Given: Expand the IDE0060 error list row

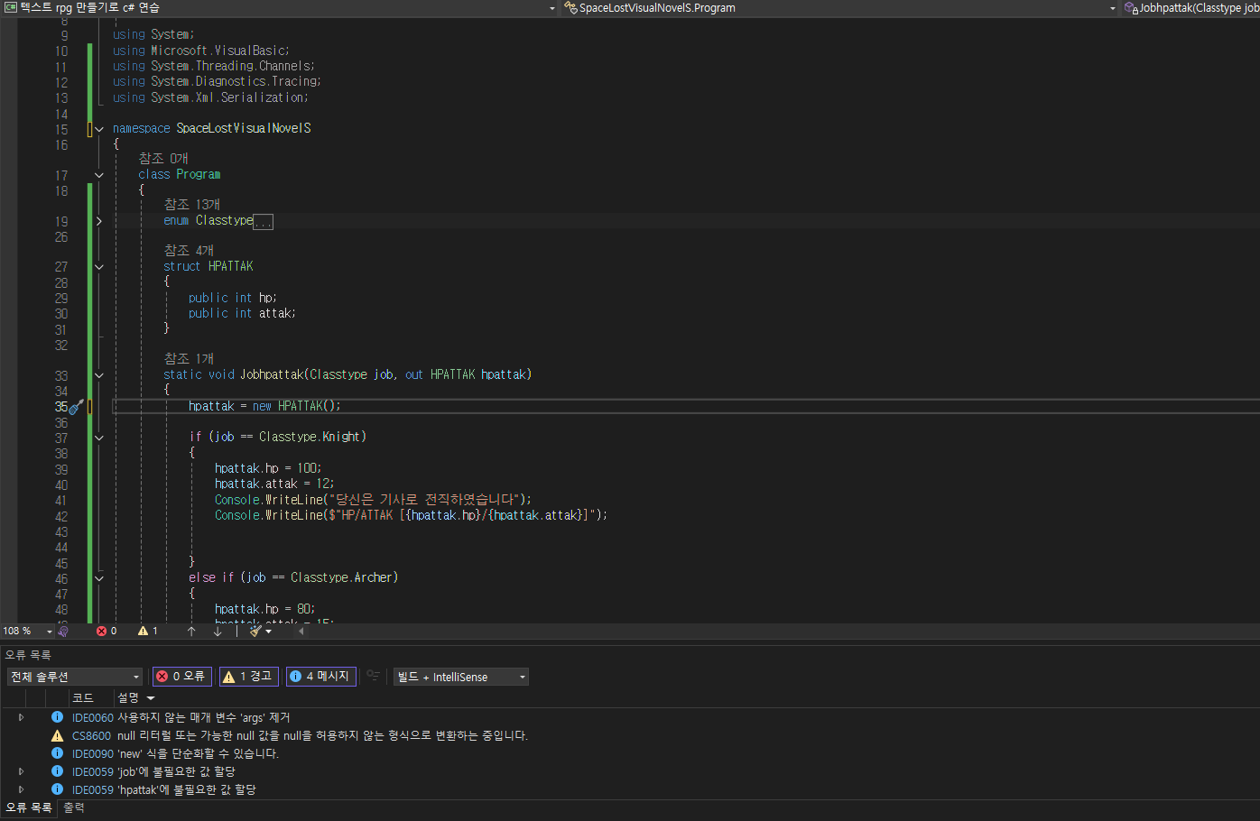Looking at the screenshot, I should [22, 717].
